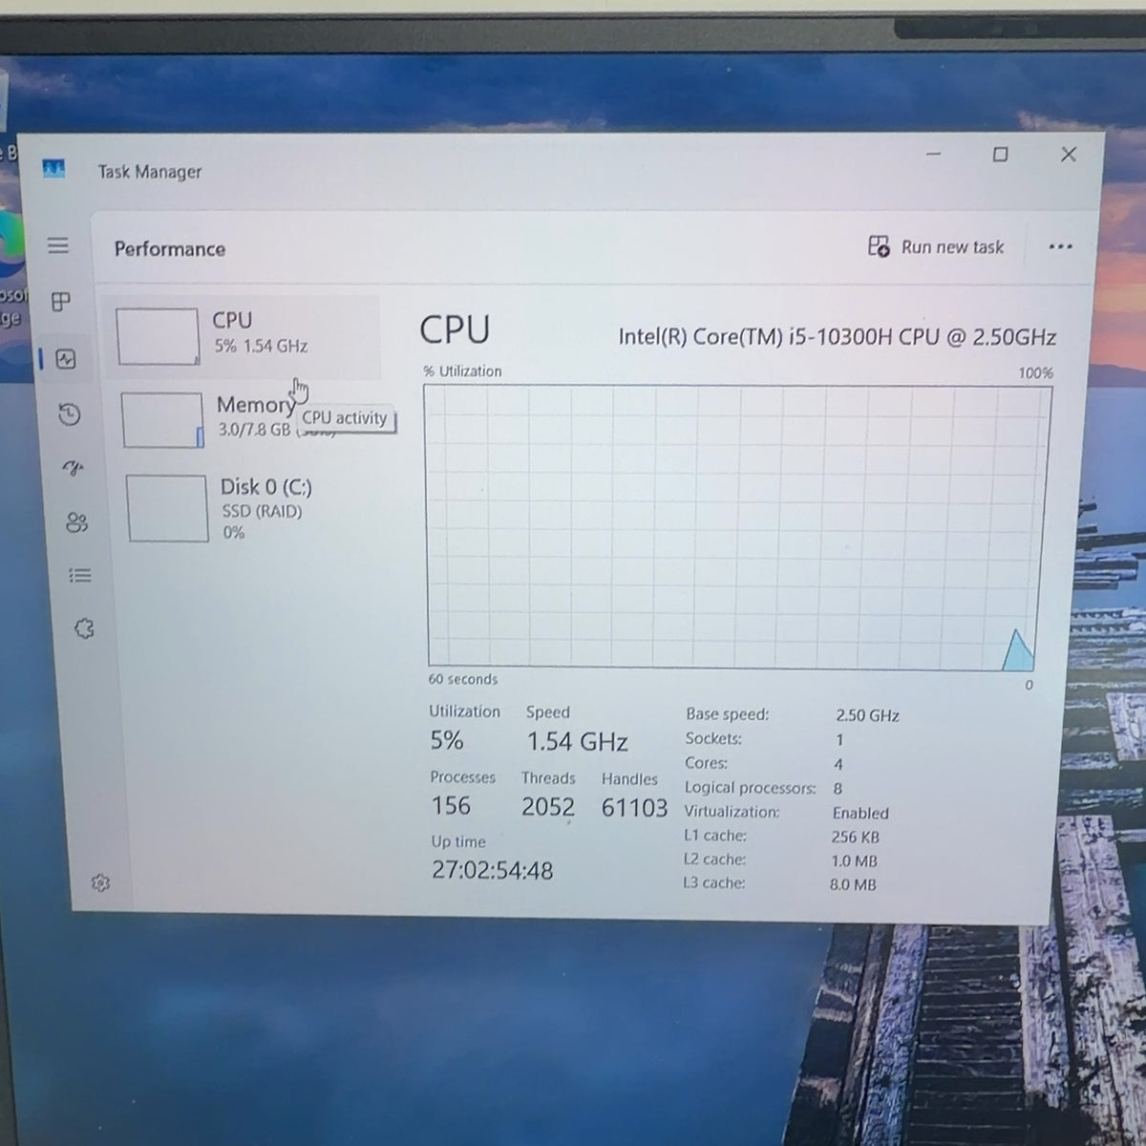Image resolution: width=1146 pixels, height=1146 pixels.
Task: Click the Threads count 2052
Action: 548,807
